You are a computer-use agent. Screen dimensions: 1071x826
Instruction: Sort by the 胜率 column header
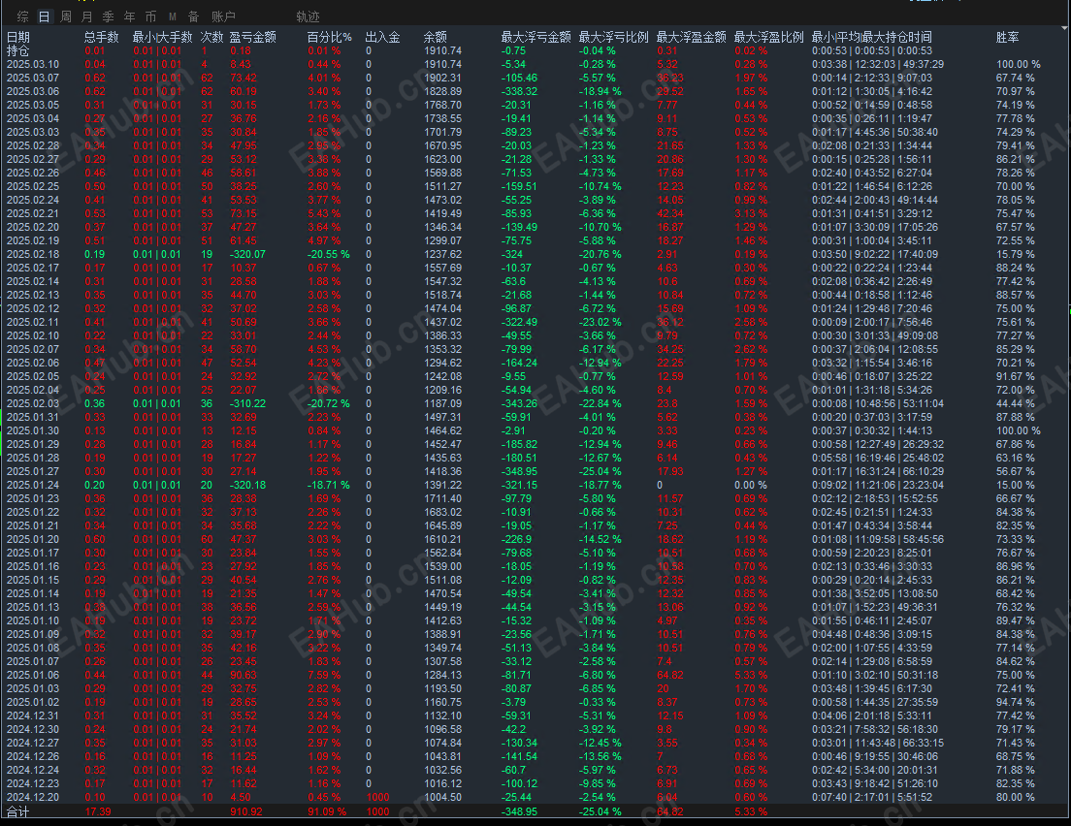(1008, 37)
